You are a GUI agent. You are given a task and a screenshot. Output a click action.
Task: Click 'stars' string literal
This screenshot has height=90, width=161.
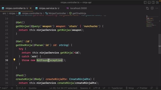(73, 26)
